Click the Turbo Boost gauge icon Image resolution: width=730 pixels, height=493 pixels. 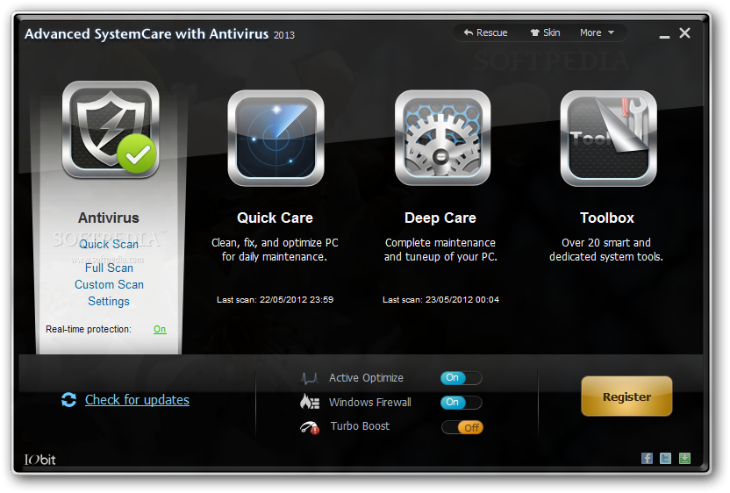click(x=310, y=427)
